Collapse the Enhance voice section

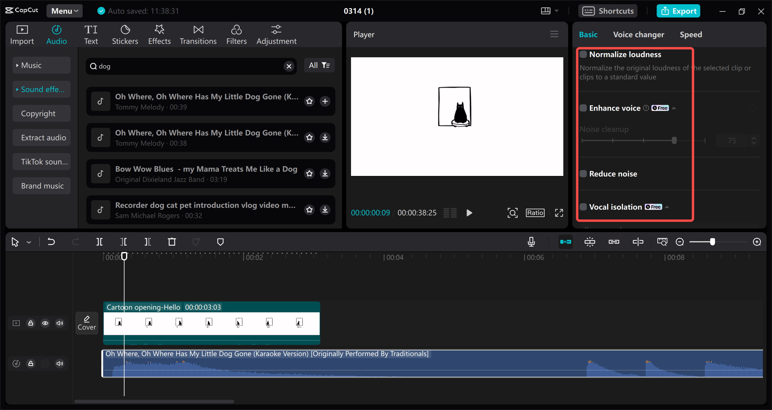tap(674, 108)
